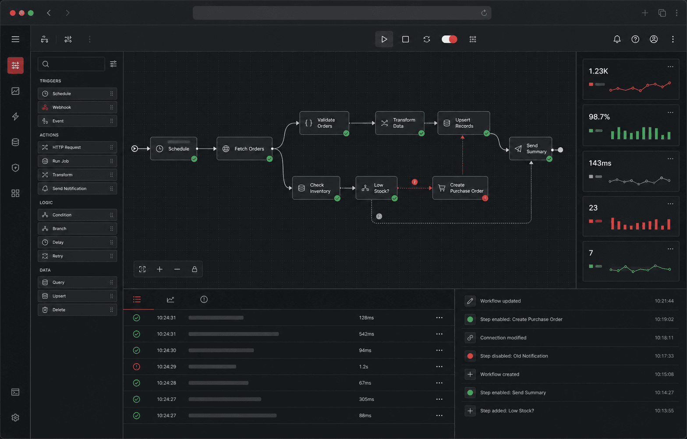687x439 pixels.
Task: Open the grid apps icon beside the toggle
Action: point(473,39)
